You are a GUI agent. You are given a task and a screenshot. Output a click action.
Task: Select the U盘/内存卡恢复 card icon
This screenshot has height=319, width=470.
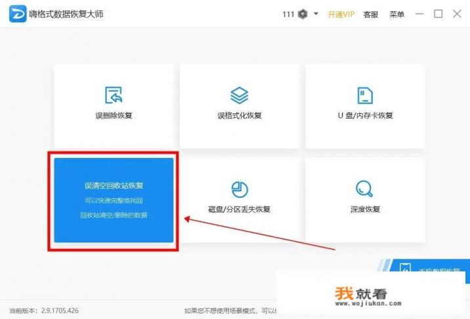(x=365, y=95)
